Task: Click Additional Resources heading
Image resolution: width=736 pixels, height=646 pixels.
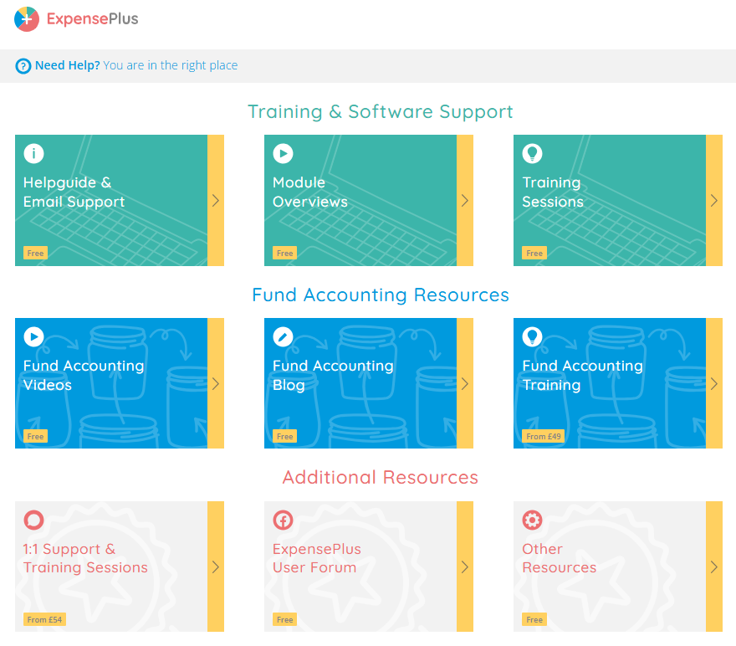Action: point(381,478)
